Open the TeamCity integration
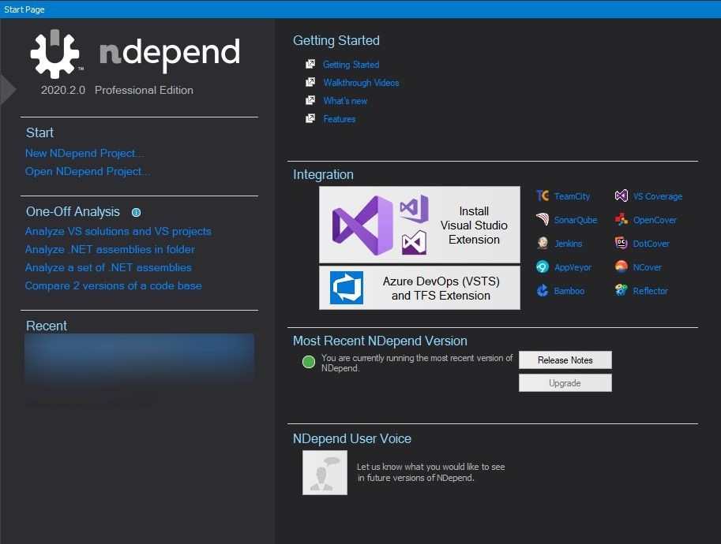 point(543,196)
